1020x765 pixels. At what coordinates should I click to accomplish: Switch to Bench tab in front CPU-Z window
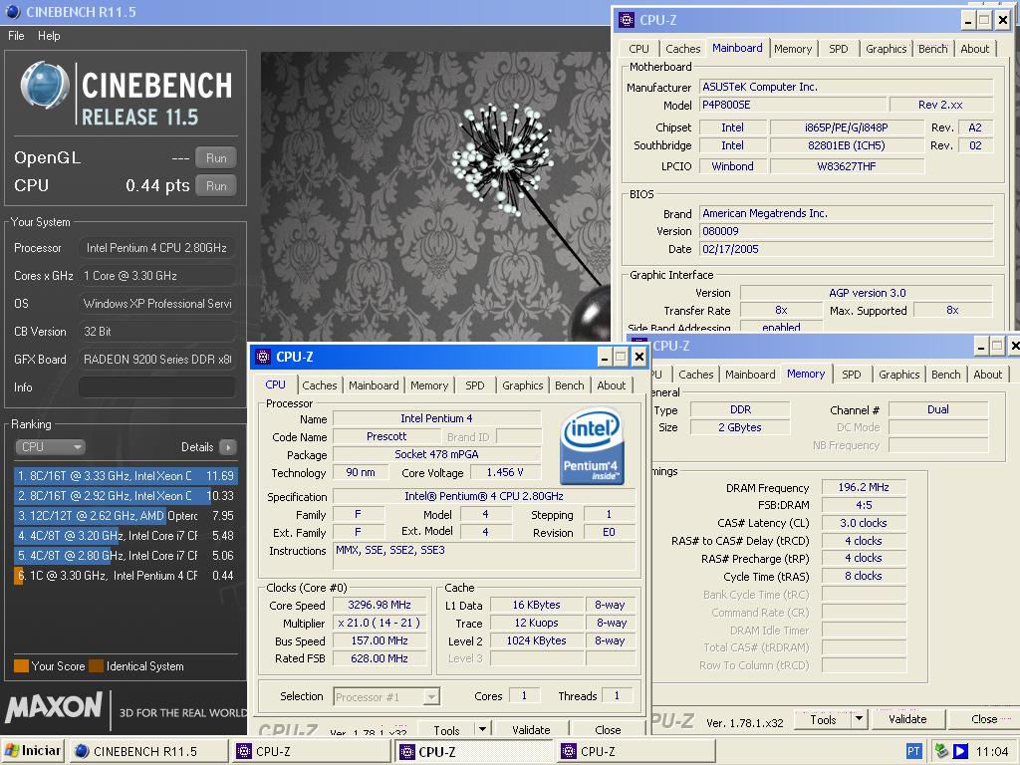[569, 385]
